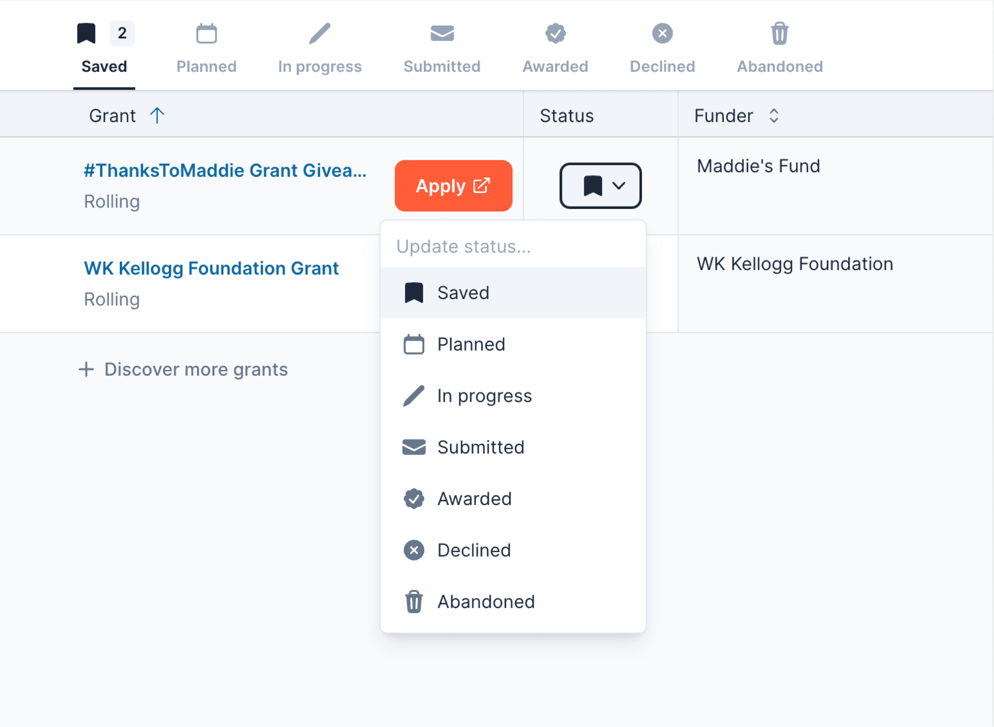The image size is (994, 727).
Task: Click the Saved bookmark icon tab
Action: (x=86, y=33)
